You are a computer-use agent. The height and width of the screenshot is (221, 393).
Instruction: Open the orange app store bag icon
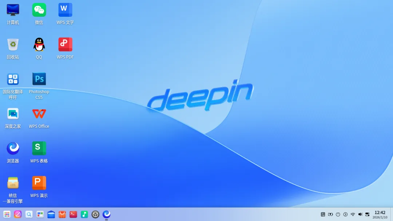(x=62, y=214)
